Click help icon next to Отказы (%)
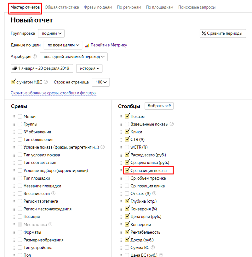 [x=154, y=193]
